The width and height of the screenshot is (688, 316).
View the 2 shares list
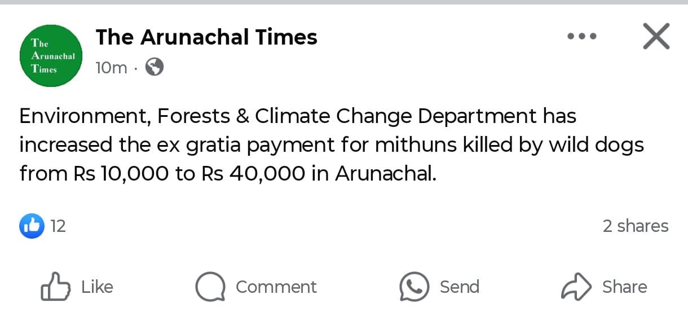coord(635,226)
